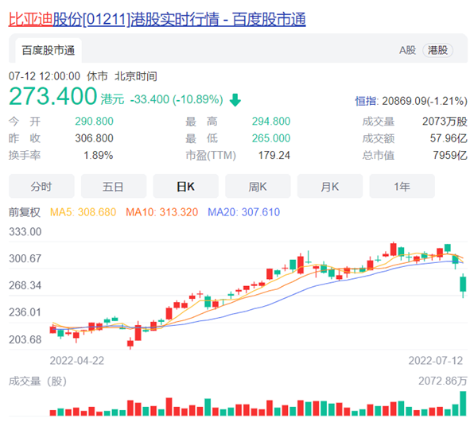Open the 比亚迪股份[01211]港股实时行情 title link
This screenshot has width=470, height=422.
[157, 19]
